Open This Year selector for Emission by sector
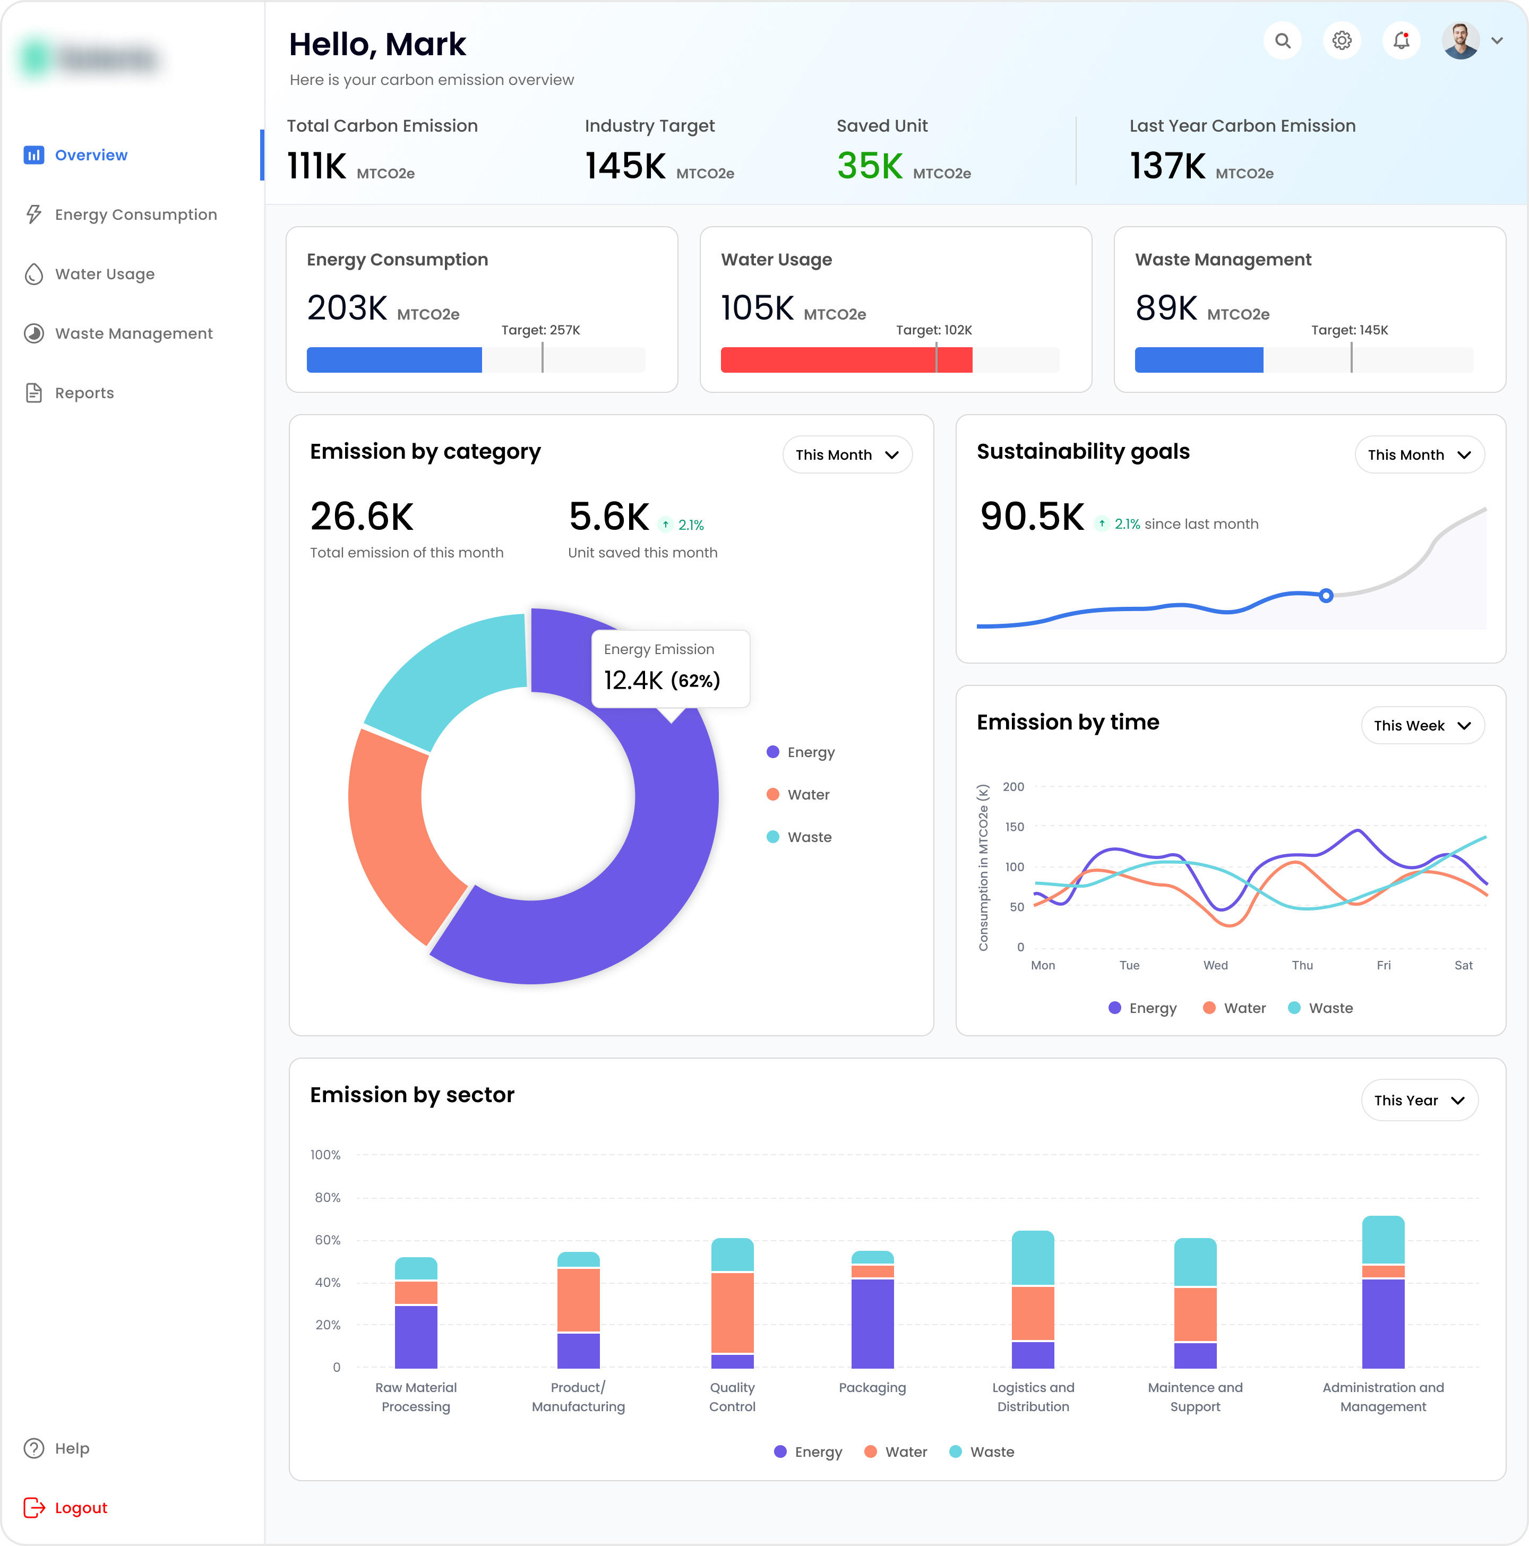Image resolution: width=1529 pixels, height=1546 pixels. (x=1420, y=1100)
